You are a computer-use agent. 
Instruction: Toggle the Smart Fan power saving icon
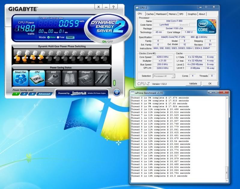pyautogui.click(x=21, y=78)
